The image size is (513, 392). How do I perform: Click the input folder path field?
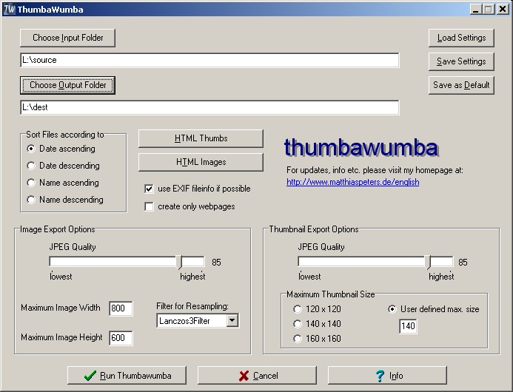pyautogui.click(x=209, y=60)
